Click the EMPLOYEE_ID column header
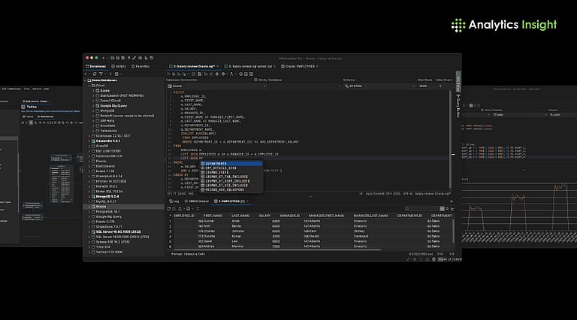Image resolution: width=577 pixels, height=320 pixels. pos(184,216)
